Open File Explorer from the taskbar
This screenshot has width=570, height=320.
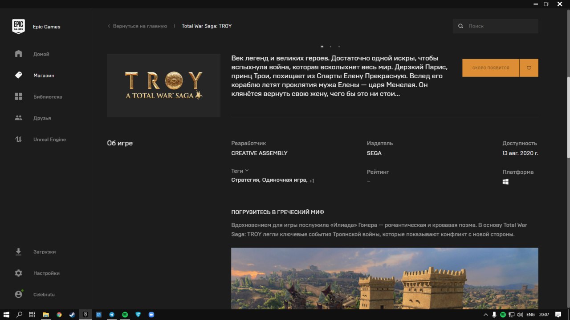(45, 315)
